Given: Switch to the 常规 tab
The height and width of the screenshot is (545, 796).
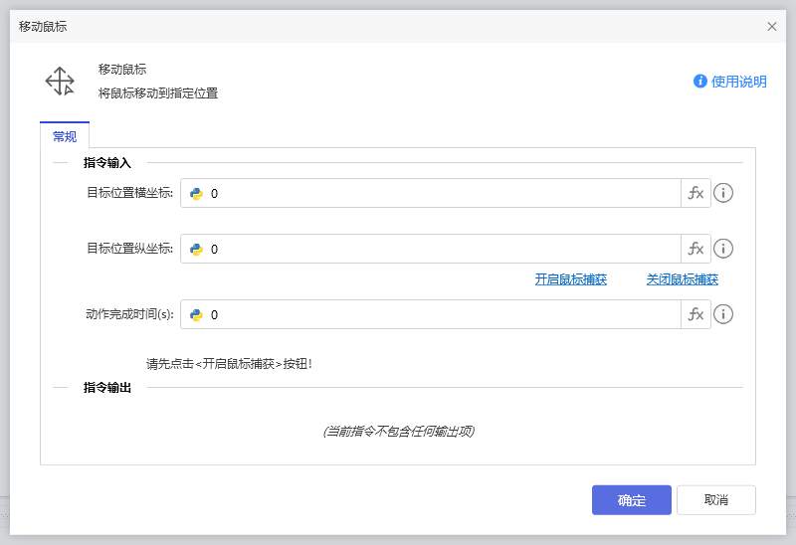Looking at the screenshot, I should 65,136.
